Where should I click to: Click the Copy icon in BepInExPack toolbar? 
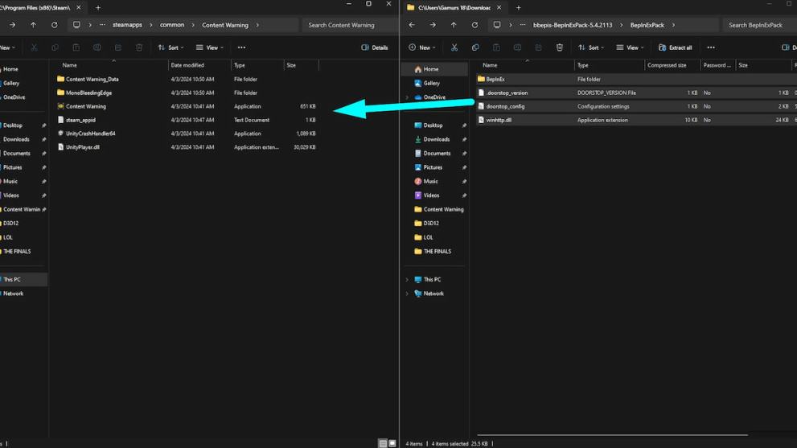click(x=475, y=47)
